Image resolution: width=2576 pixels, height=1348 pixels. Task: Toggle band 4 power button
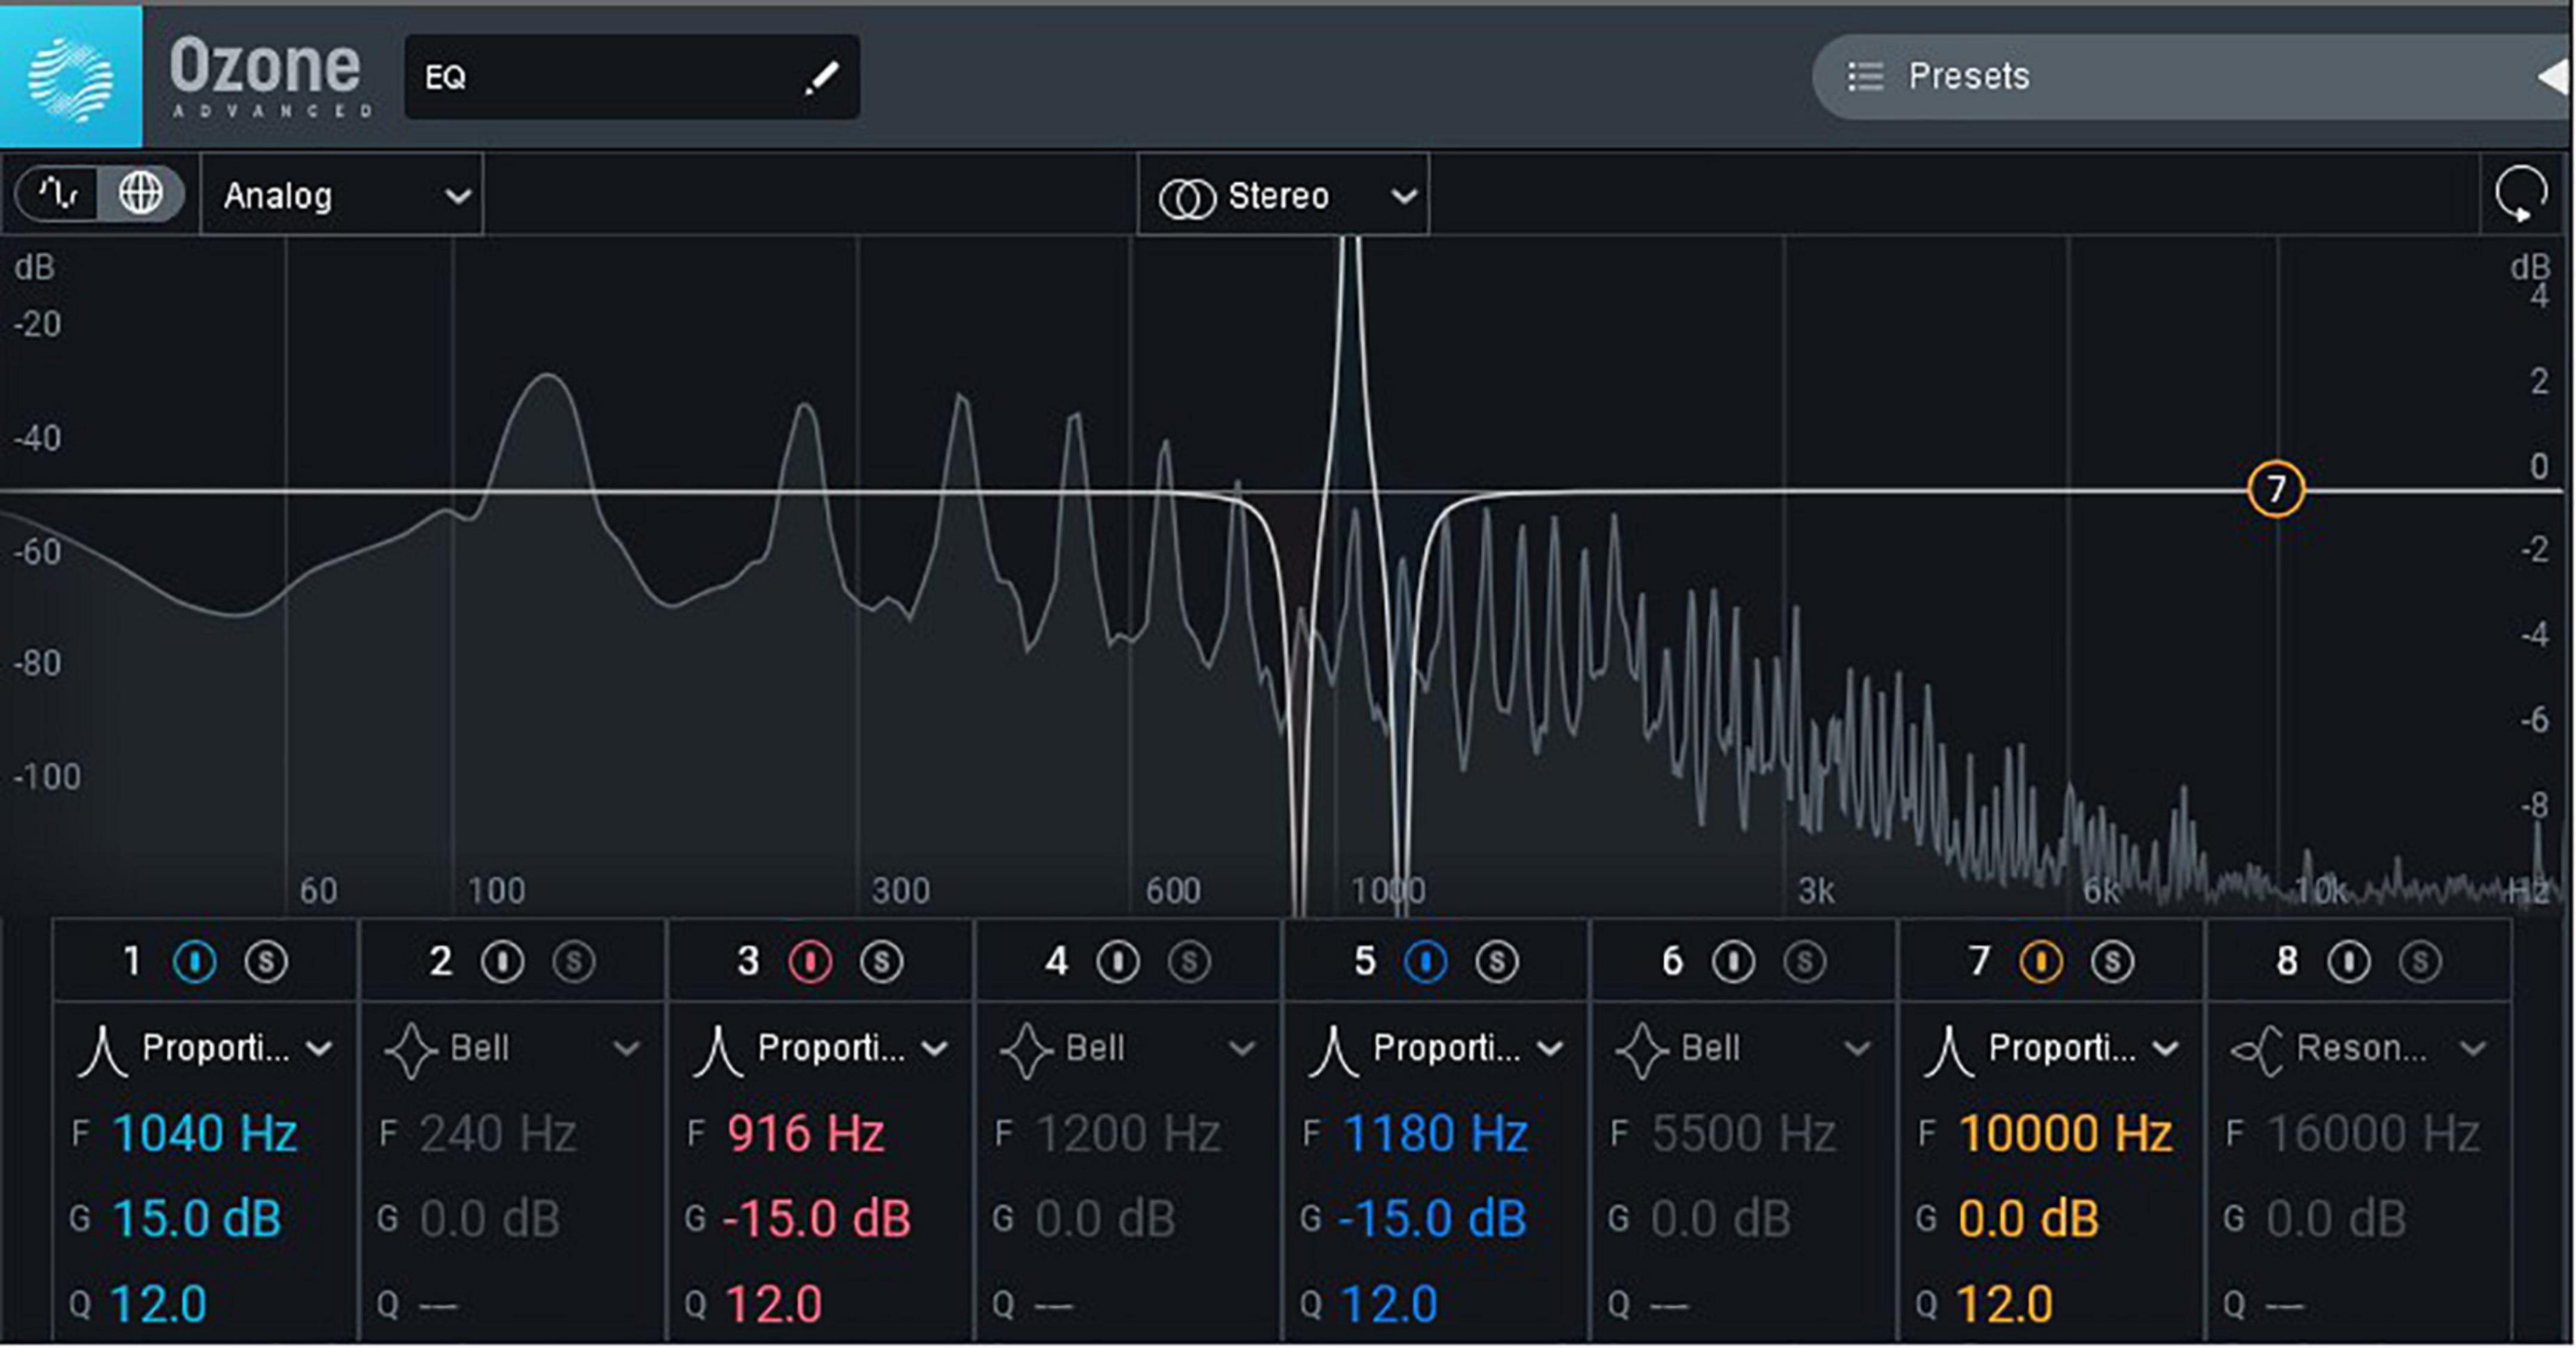tap(1118, 962)
